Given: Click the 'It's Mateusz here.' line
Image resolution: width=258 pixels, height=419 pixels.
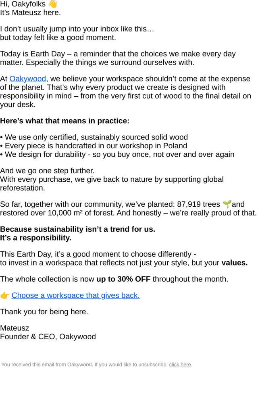Looking at the screenshot, I should pos(31,12).
